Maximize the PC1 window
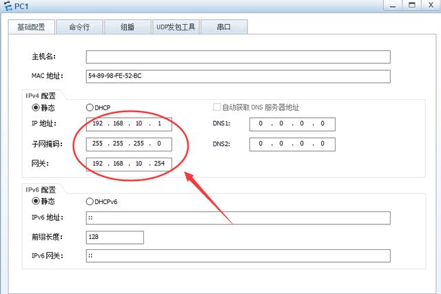This screenshot has width=441, height=294. (412, 6)
